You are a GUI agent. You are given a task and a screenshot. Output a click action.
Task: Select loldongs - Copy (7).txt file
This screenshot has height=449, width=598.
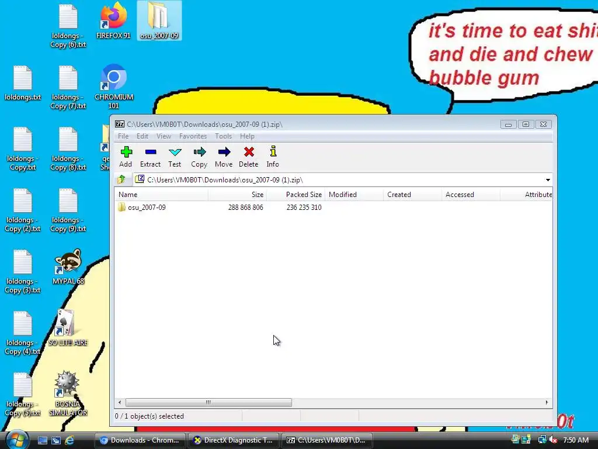[68, 88]
